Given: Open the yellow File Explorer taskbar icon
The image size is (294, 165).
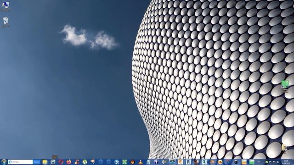Looking at the screenshot, I should (x=45, y=162).
